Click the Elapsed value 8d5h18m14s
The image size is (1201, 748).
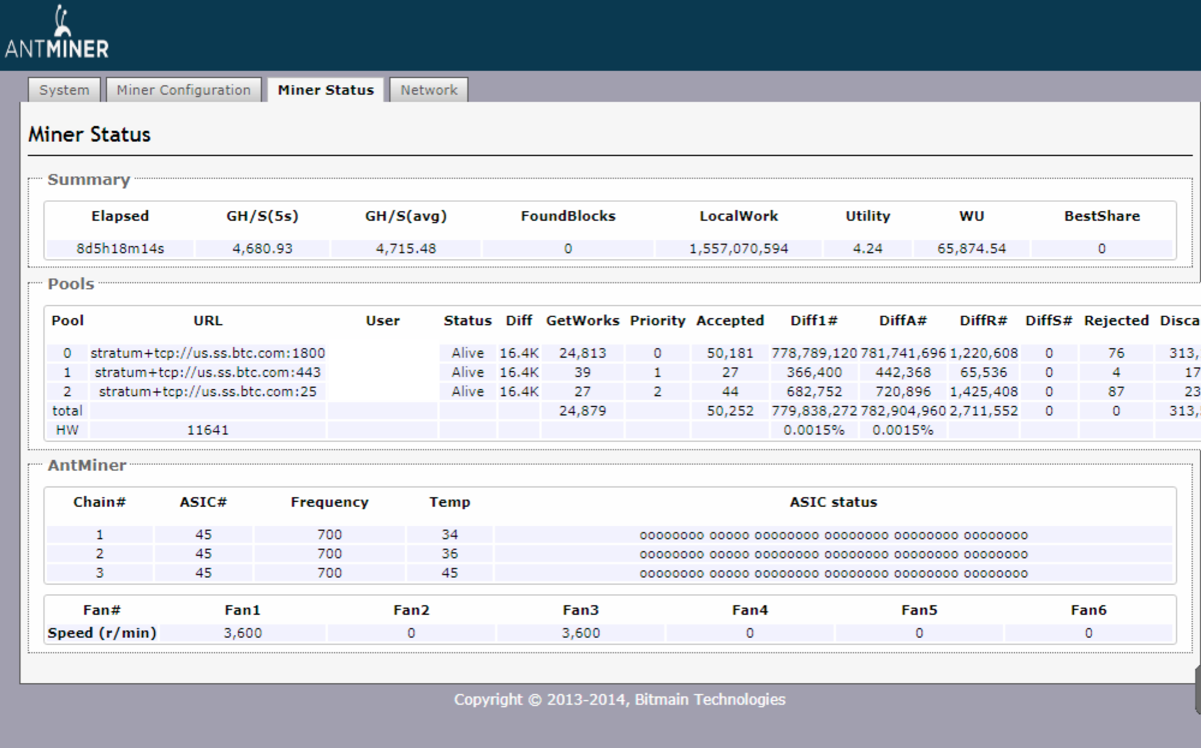pos(120,248)
